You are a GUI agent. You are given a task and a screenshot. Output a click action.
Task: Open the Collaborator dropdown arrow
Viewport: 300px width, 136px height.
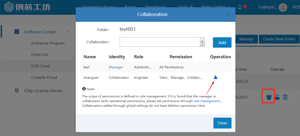[202, 42]
